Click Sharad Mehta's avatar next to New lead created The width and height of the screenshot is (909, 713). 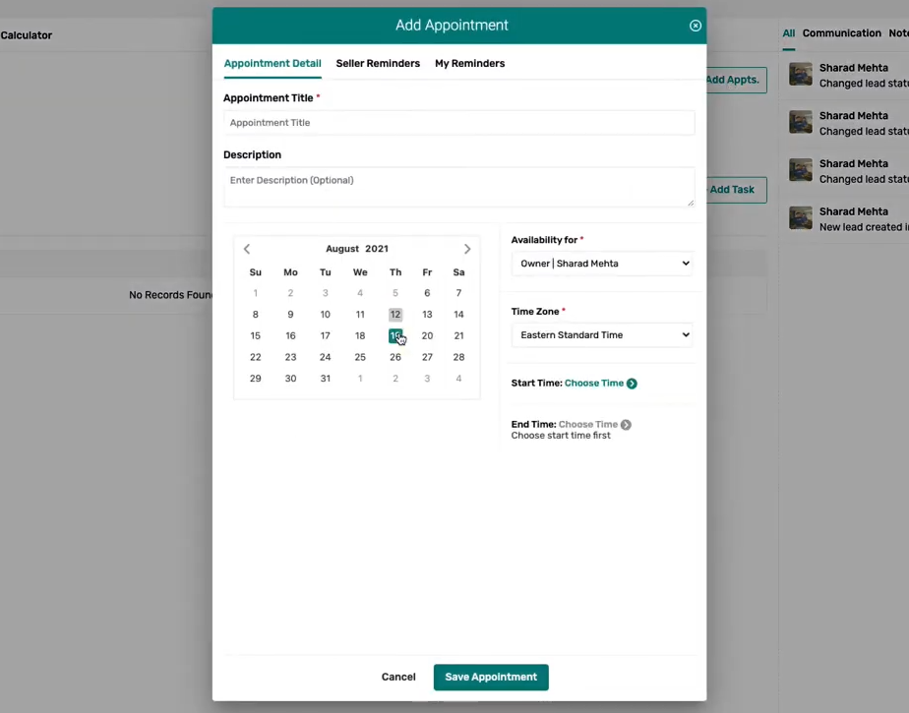point(800,218)
